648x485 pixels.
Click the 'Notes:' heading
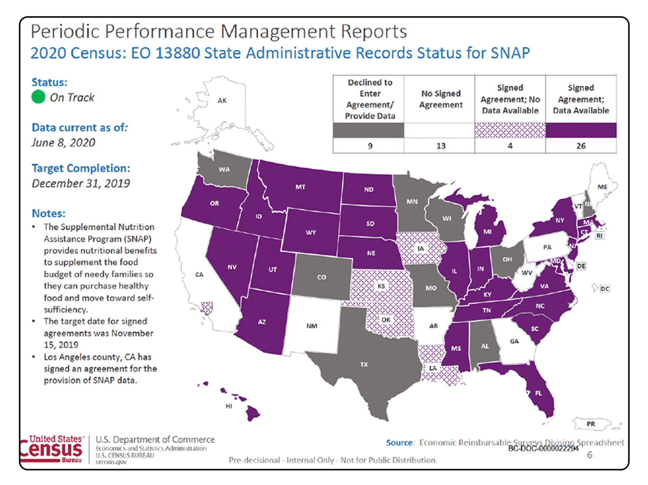coord(49,213)
